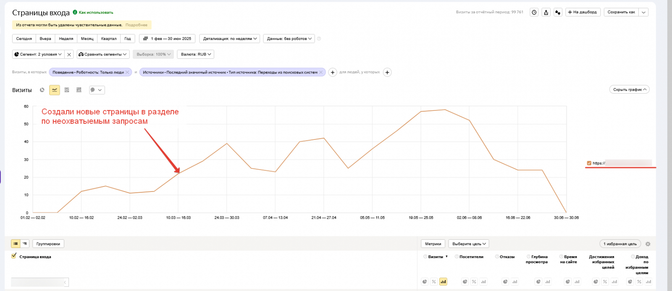
Task: Open the export report icon
Action: point(546,12)
